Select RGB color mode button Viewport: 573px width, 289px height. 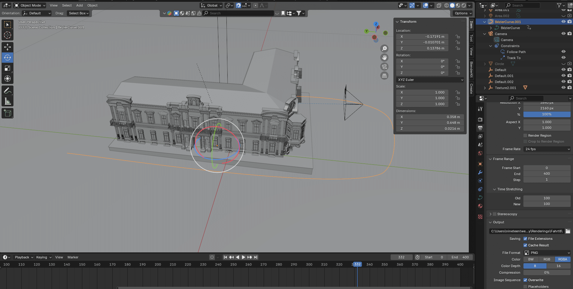click(x=547, y=259)
